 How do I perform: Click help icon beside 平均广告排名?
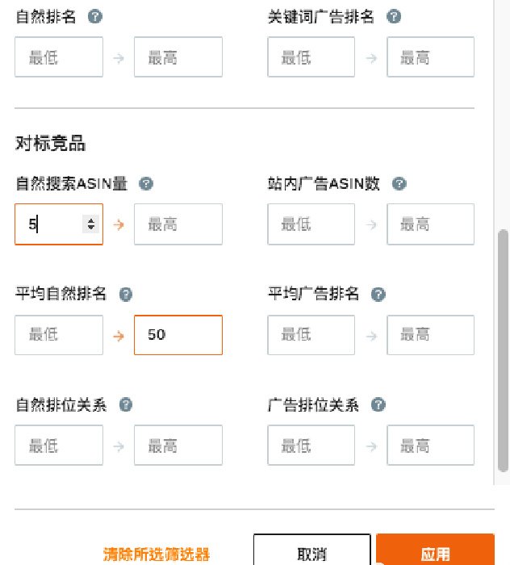tap(378, 295)
